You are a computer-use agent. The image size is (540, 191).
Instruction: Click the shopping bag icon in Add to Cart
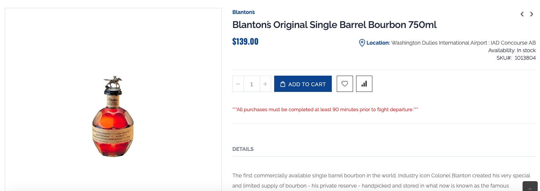tap(283, 84)
